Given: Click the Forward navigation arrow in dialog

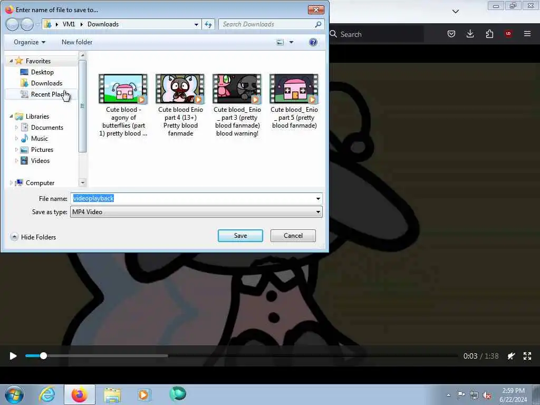Looking at the screenshot, I should click(27, 24).
